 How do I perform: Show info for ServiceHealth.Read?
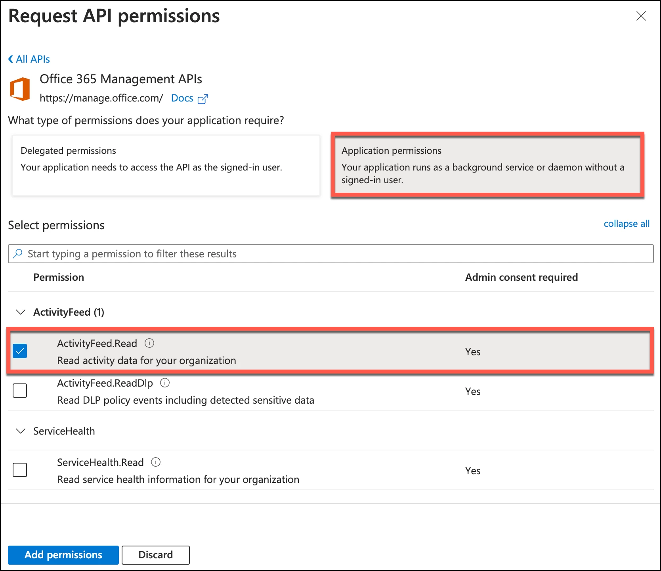pos(156,462)
